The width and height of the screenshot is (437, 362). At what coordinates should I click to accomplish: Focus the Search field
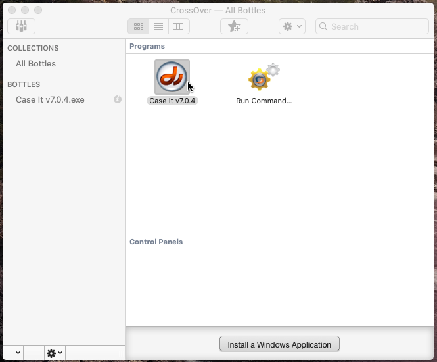coord(372,26)
